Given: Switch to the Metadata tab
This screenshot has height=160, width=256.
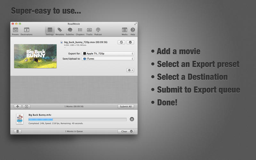Looking at the screenshot, I should [x=60, y=31].
